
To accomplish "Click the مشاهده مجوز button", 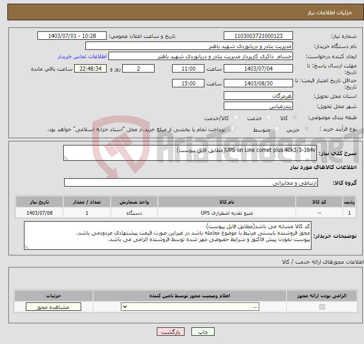I will (x=54, y=307).
